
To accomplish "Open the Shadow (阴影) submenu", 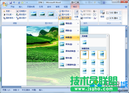I will (69, 31).
